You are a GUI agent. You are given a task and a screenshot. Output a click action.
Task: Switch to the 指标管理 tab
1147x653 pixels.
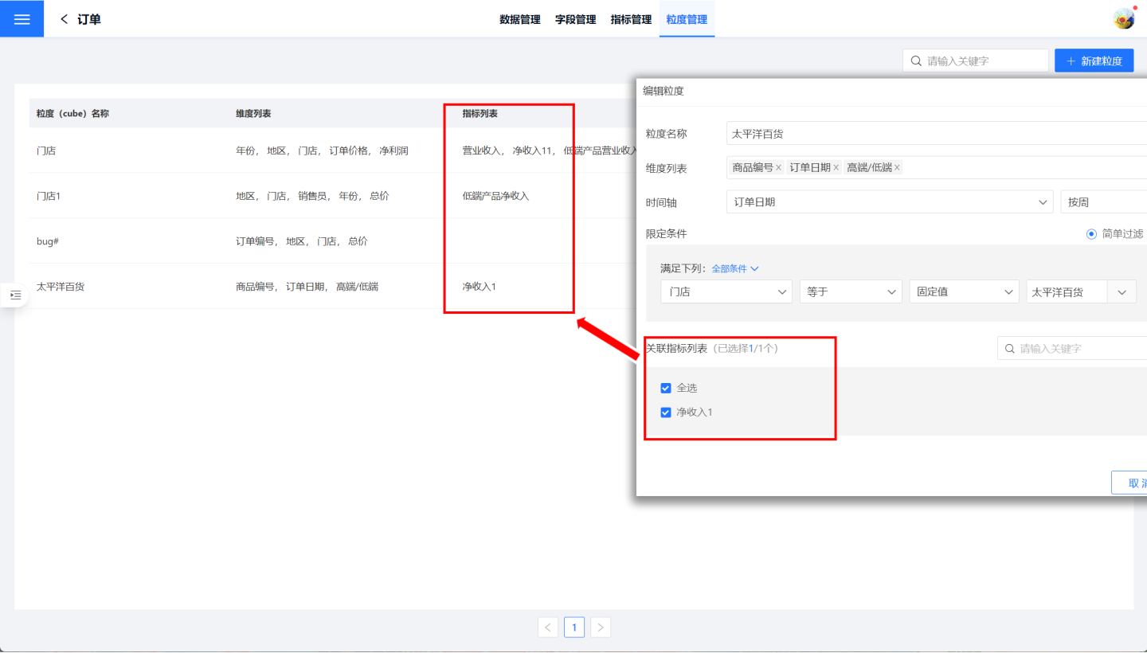[x=631, y=19]
